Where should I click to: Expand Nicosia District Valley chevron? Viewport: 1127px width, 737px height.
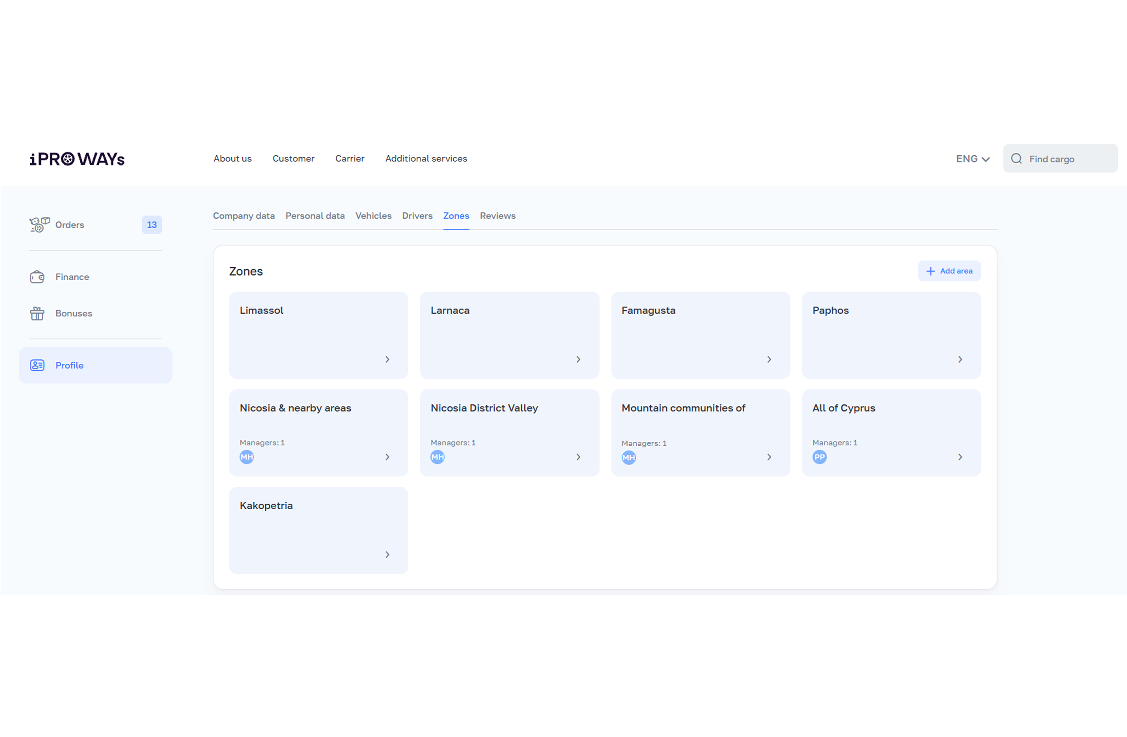coord(578,457)
